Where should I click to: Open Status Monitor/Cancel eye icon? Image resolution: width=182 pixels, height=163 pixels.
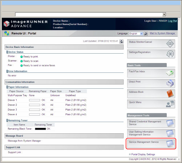click(x=170, y=43)
